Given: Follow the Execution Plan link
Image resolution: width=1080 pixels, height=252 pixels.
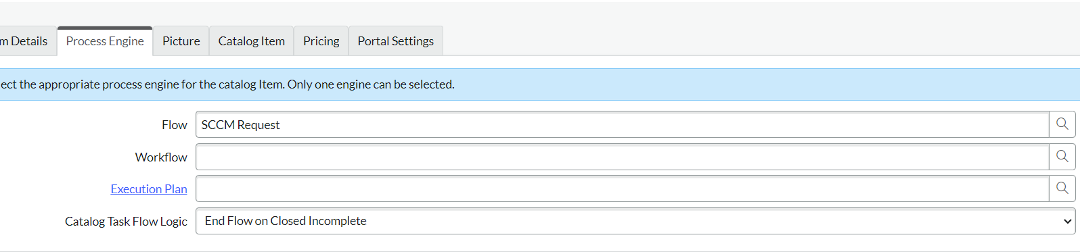Looking at the screenshot, I should tap(149, 189).
